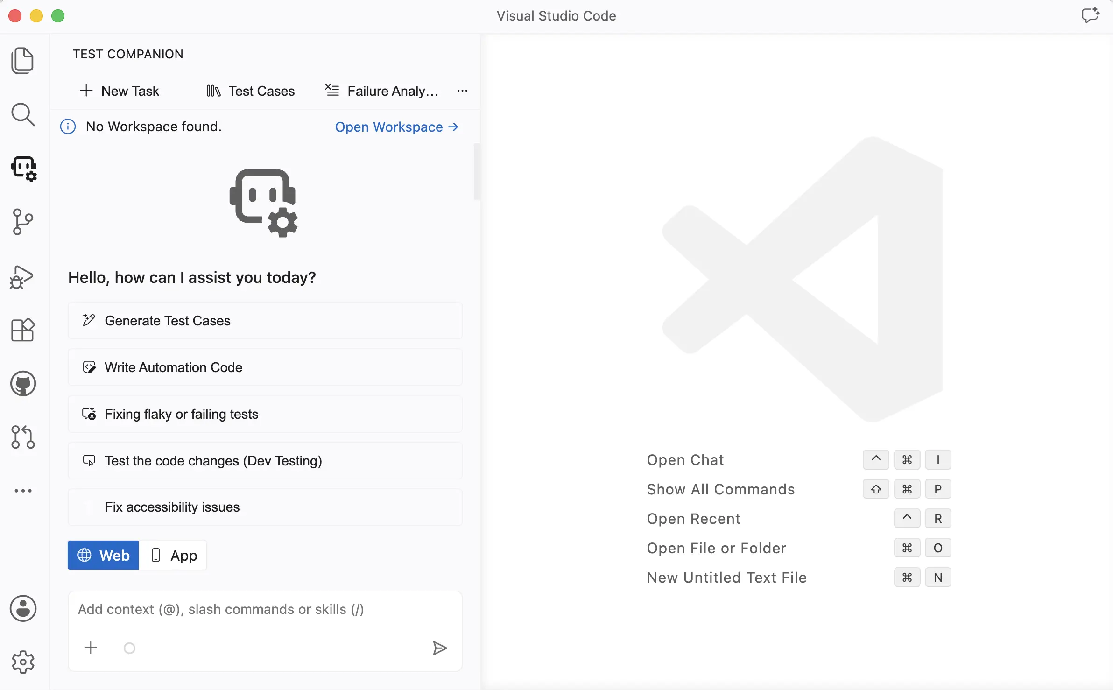Open the Run and Debug icon
1113x690 pixels.
[x=21, y=277]
